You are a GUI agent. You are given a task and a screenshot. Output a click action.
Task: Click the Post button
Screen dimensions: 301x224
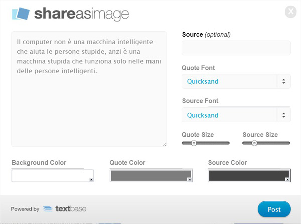click(x=274, y=209)
